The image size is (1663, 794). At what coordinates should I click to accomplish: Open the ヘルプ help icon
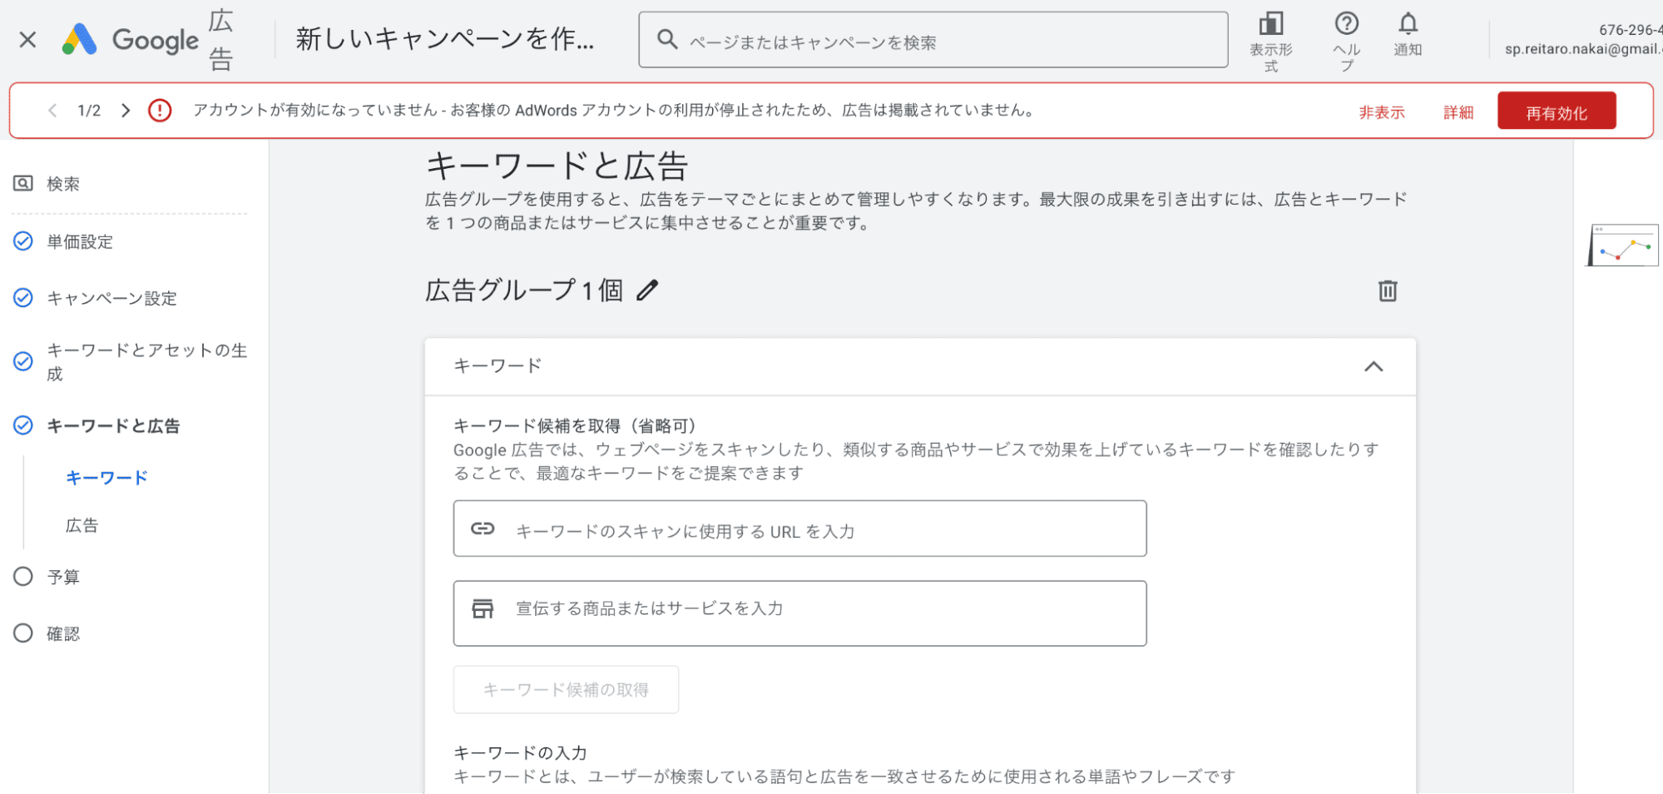1346,24
